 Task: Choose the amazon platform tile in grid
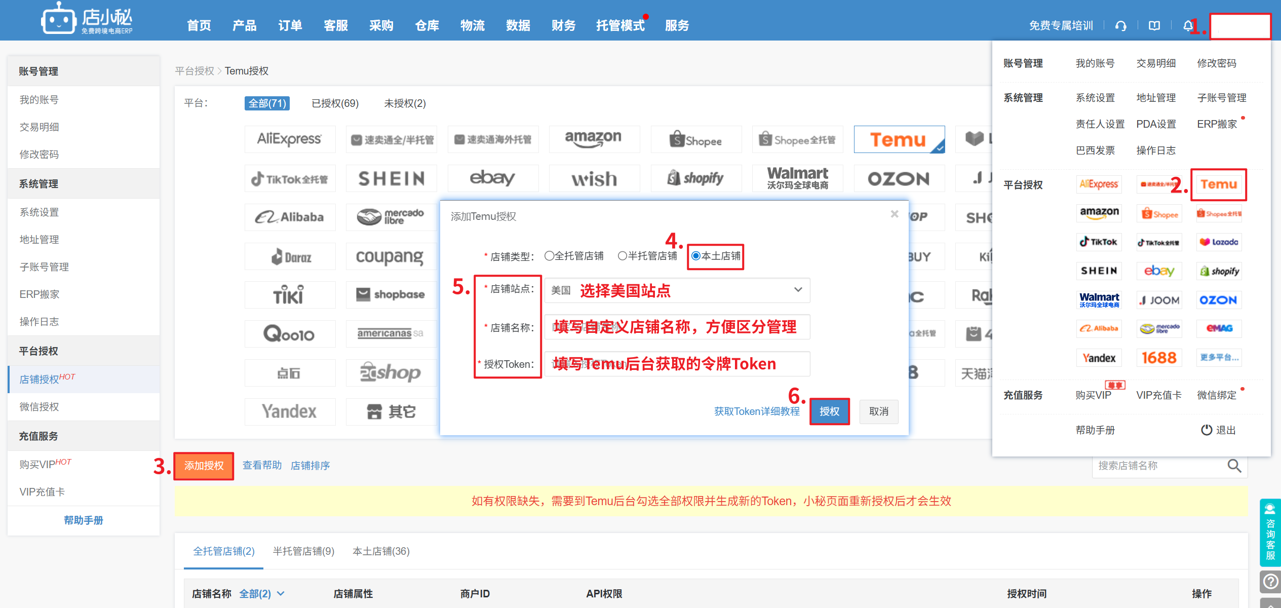(x=593, y=139)
